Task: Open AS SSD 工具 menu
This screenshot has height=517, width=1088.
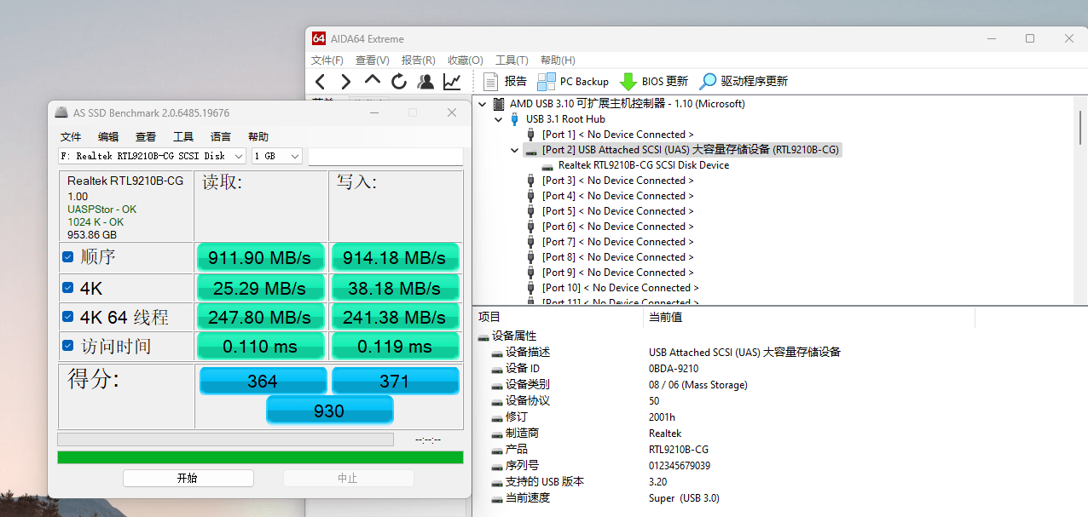Action: [183, 136]
